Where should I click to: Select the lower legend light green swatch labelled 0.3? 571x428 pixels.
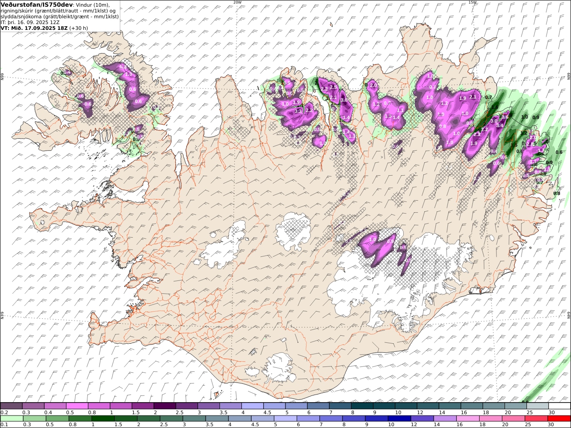point(35,419)
